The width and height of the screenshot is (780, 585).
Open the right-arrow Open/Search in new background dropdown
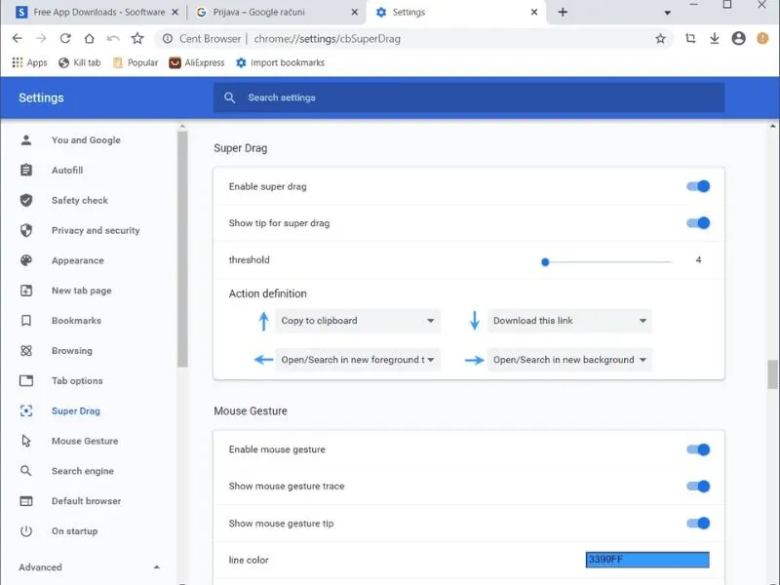(569, 360)
